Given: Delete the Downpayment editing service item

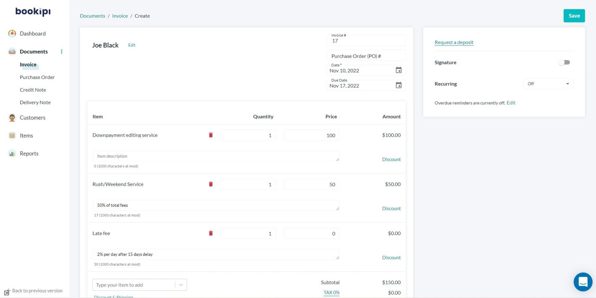Looking at the screenshot, I should pyautogui.click(x=211, y=135).
